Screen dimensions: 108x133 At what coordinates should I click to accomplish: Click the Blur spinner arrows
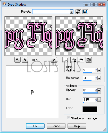[x=96, y=100]
